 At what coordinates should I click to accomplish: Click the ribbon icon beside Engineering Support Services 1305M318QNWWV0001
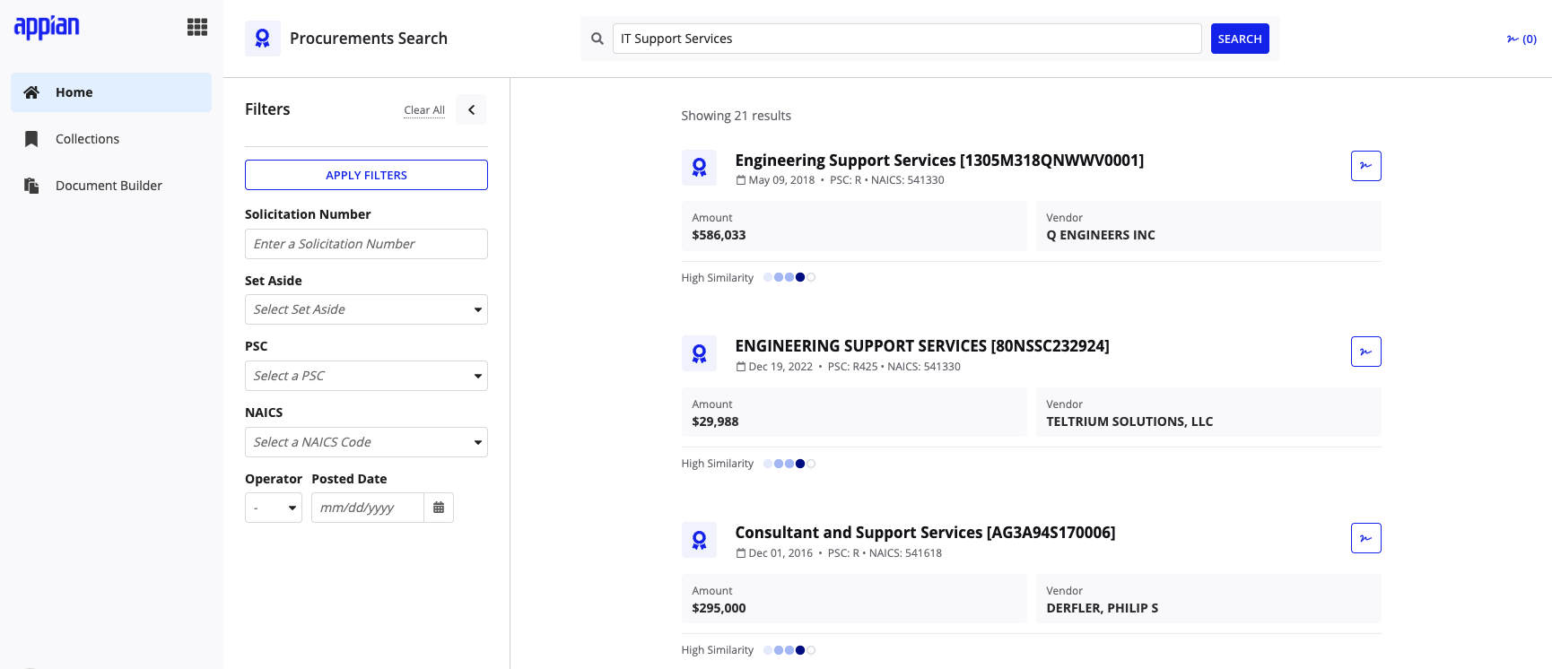[699, 168]
